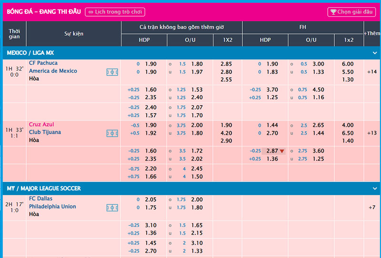Click the red down arrow next to 2.87

click(x=282, y=152)
